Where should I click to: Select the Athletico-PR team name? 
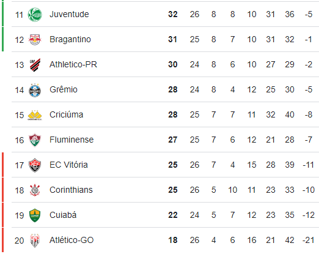point(73,64)
